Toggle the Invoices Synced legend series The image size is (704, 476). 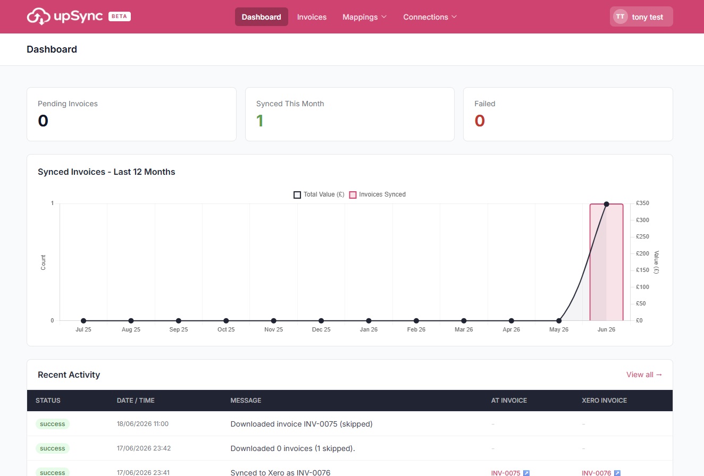[378, 194]
